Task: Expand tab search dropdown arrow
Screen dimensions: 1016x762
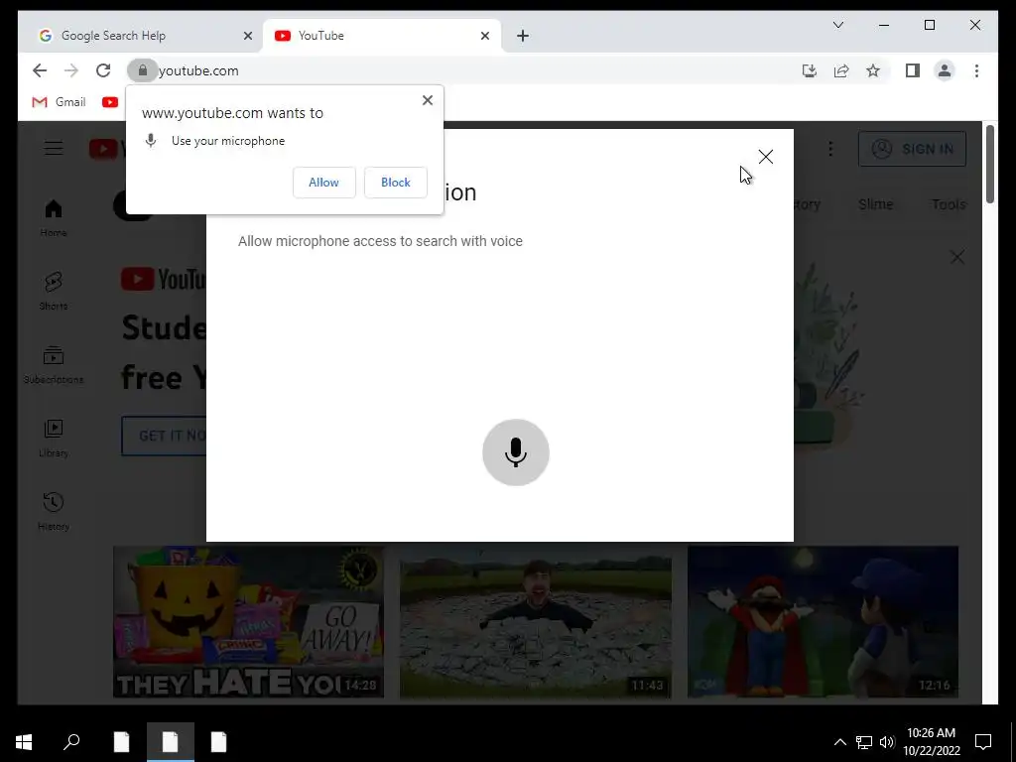Action: (837, 25)
